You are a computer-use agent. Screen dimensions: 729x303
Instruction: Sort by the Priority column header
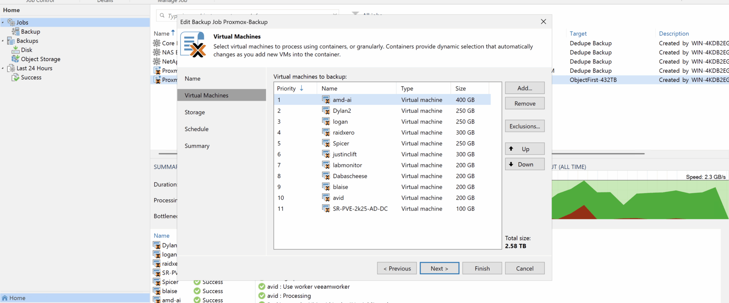(295, 88)
